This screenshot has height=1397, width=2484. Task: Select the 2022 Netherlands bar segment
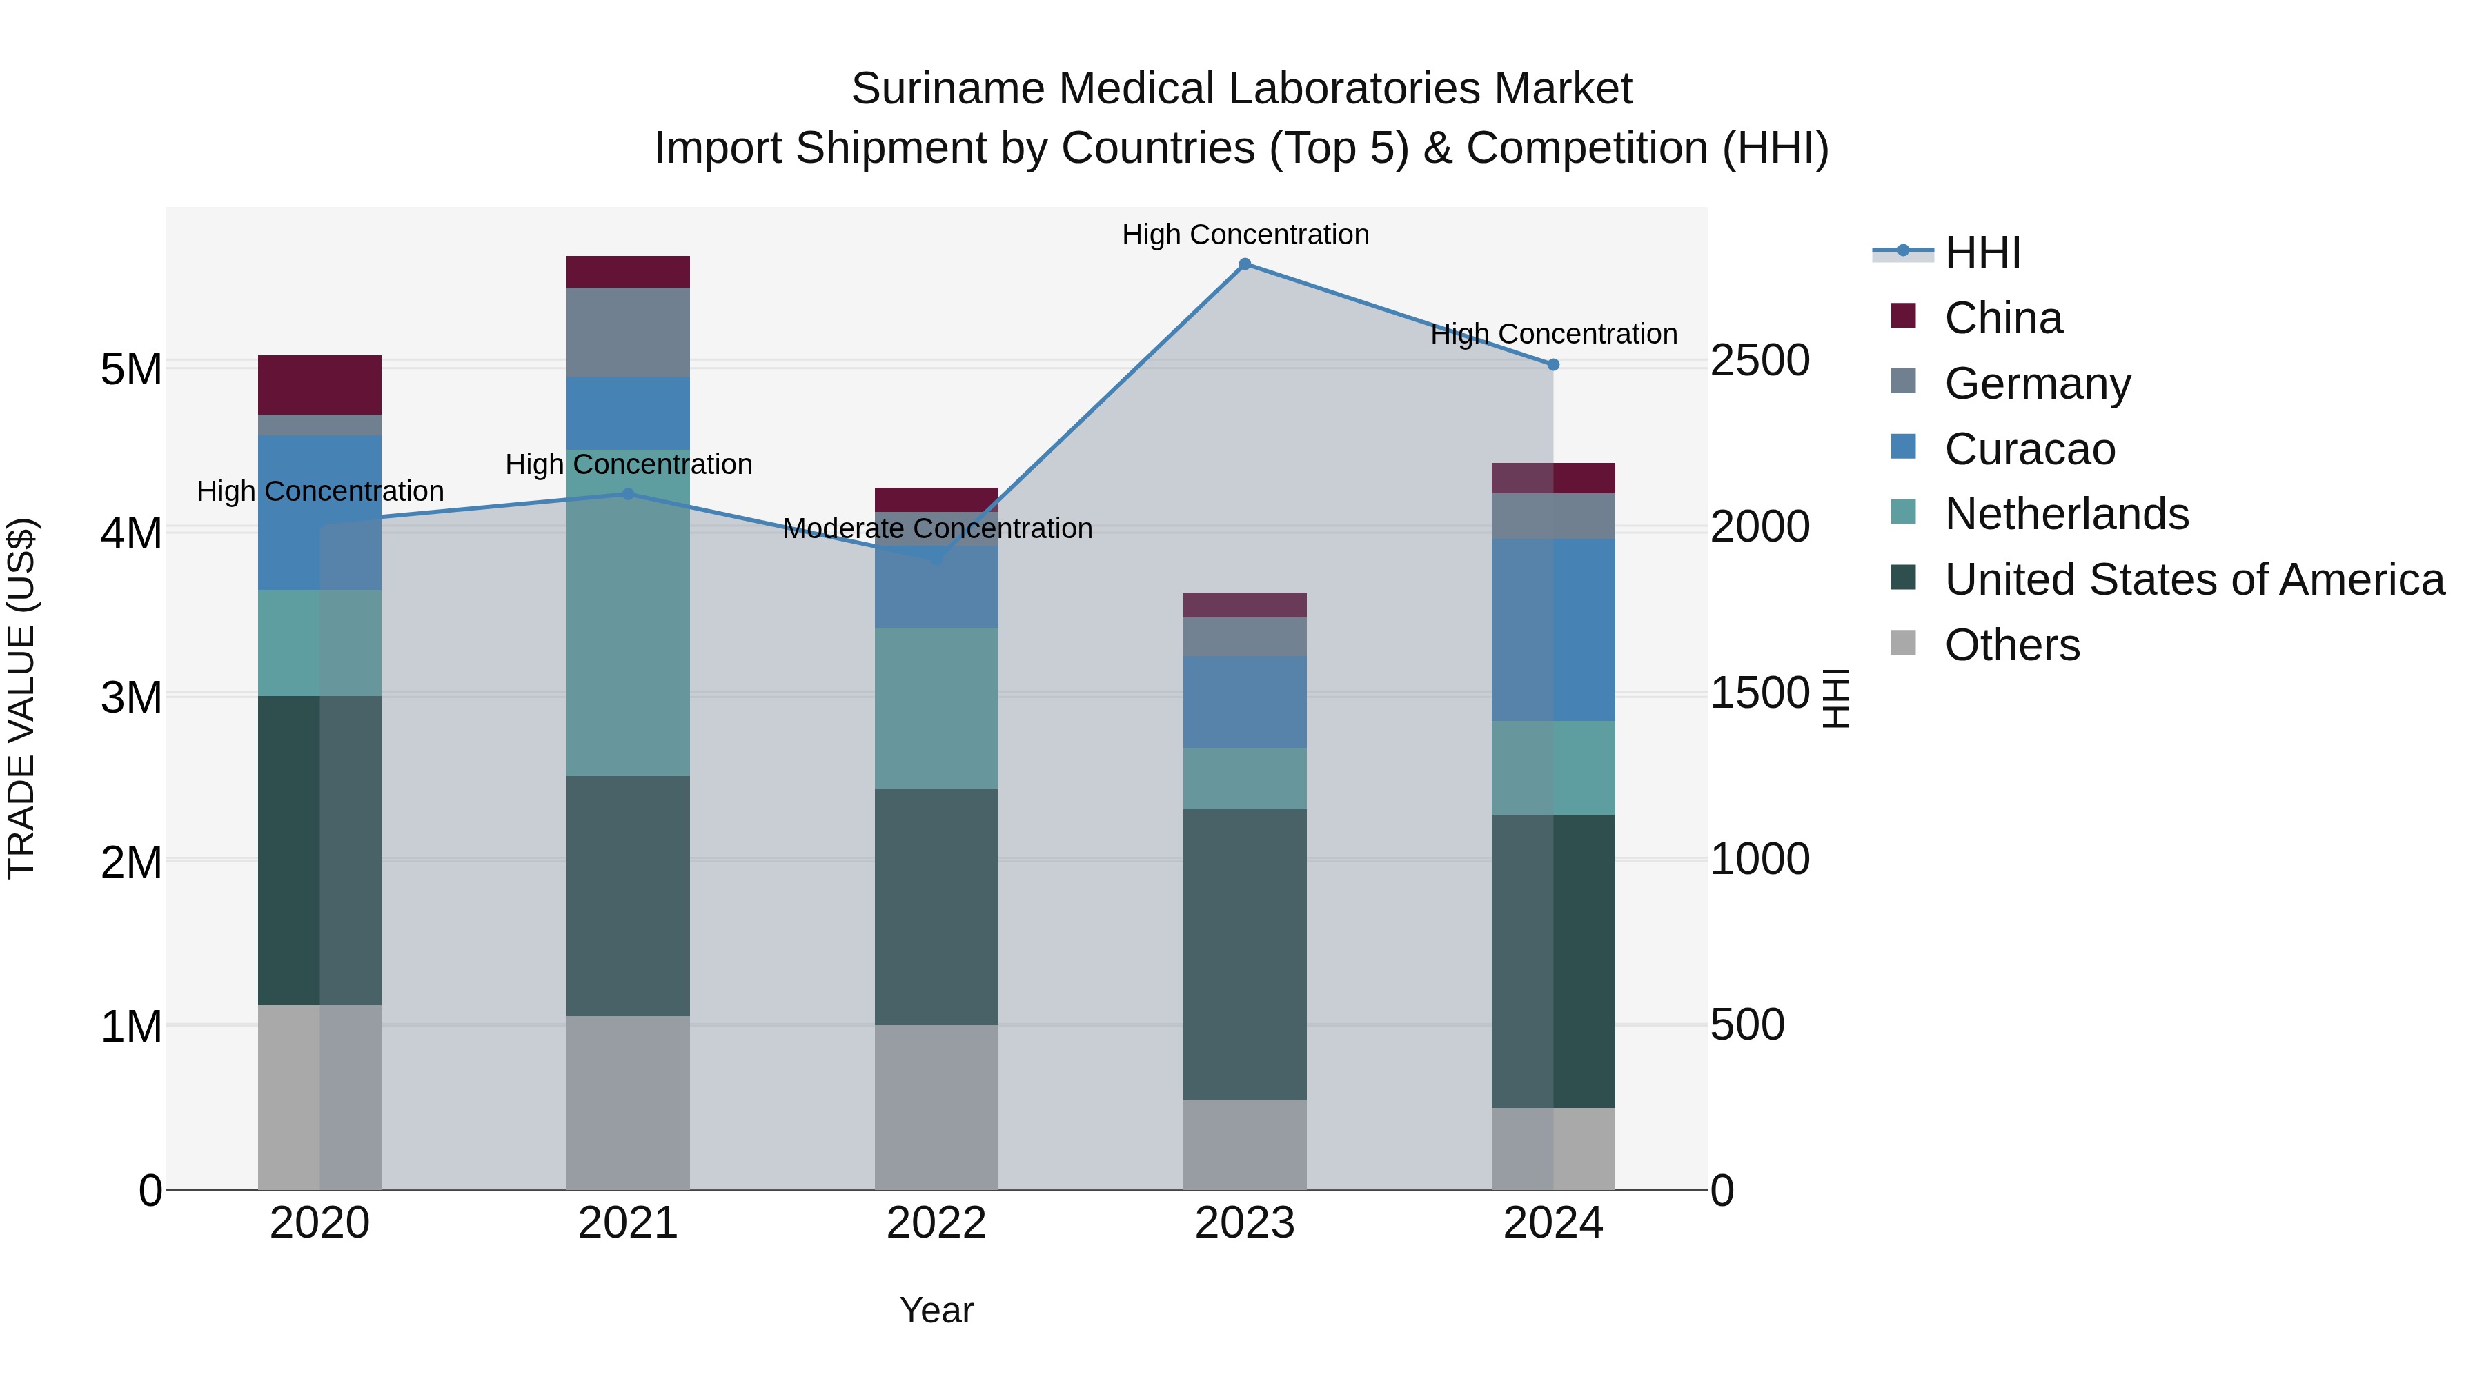[936, 709]
